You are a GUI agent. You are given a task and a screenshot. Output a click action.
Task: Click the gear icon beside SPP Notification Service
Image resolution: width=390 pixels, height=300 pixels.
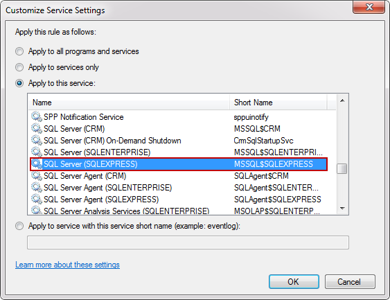point(37,116)
